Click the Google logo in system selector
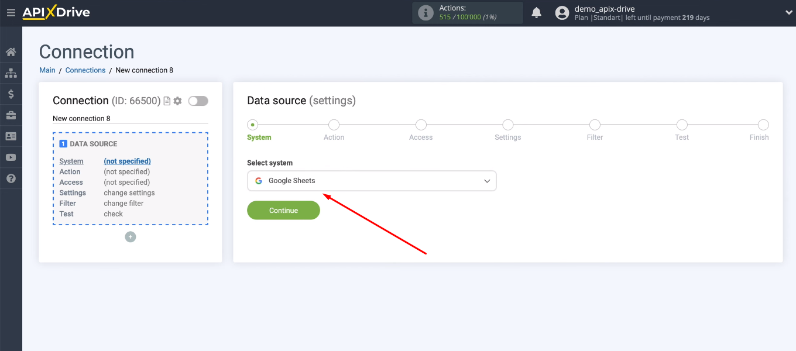This screenshot has height=351, width=796. point(258,181)
